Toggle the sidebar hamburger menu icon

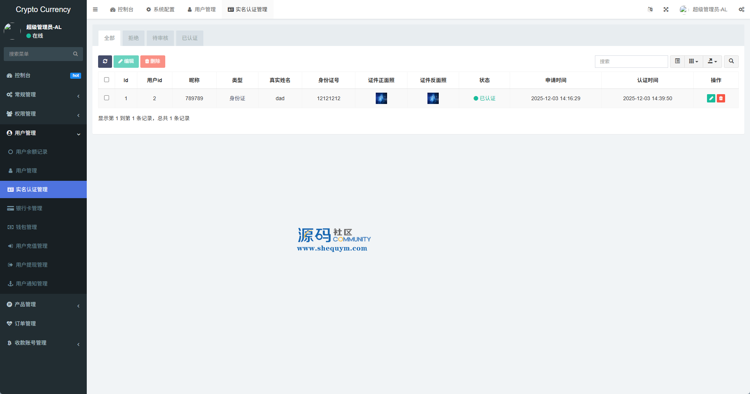click(x=95, y=9)
